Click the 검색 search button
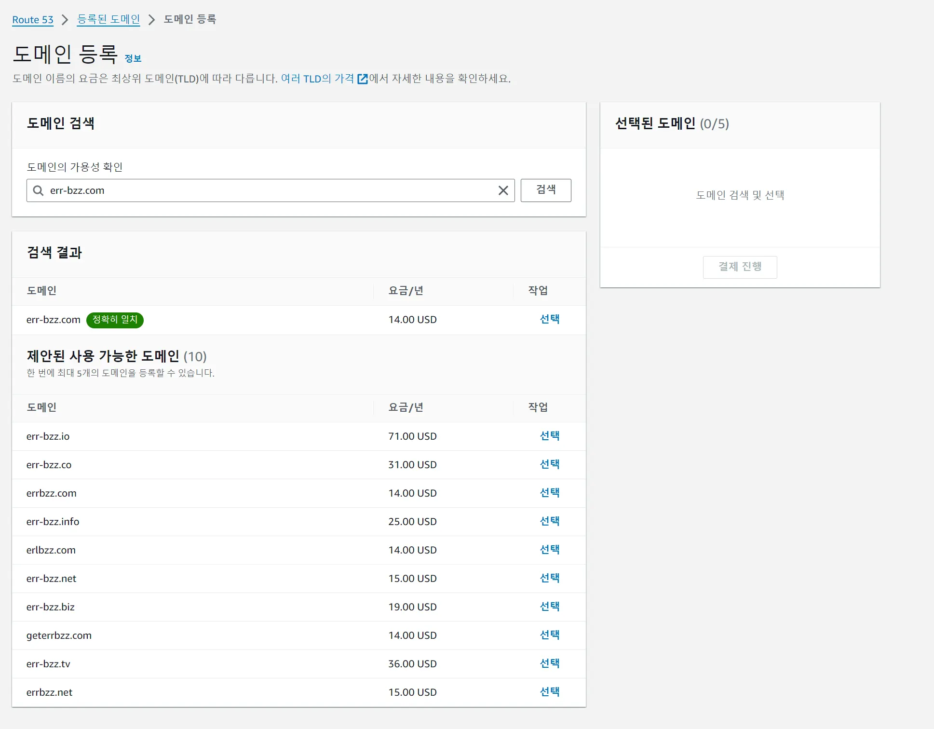The width and height of the screenshot is (934, 729). (x=545, y=190)
